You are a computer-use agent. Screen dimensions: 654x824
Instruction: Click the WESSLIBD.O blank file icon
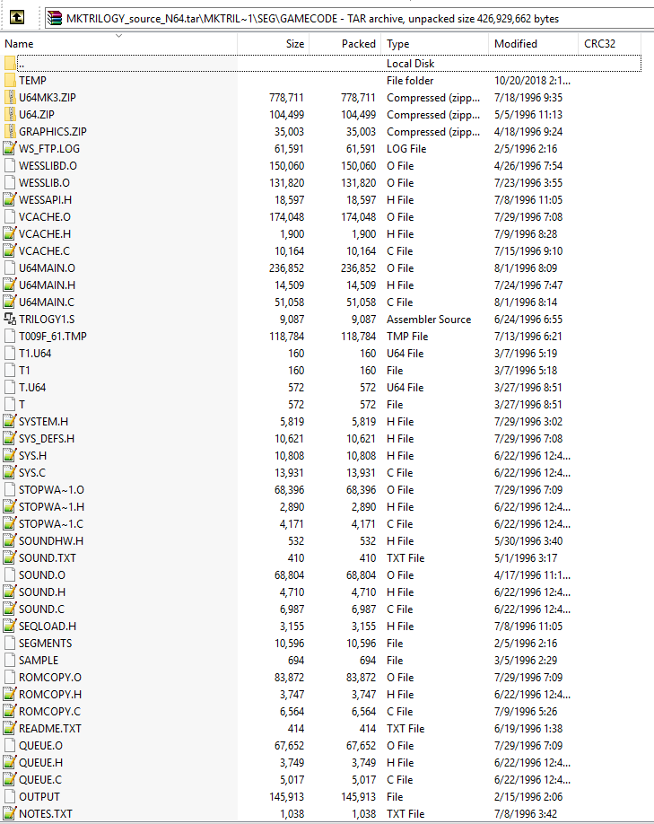coord(10,165)
